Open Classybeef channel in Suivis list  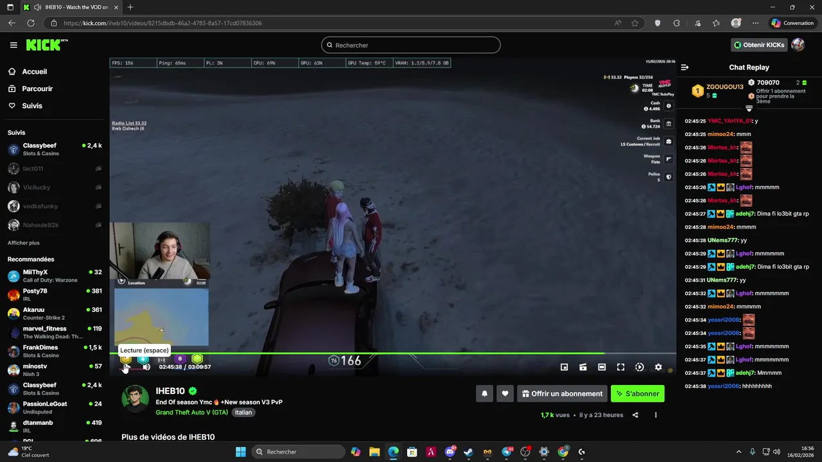(55, 150)
